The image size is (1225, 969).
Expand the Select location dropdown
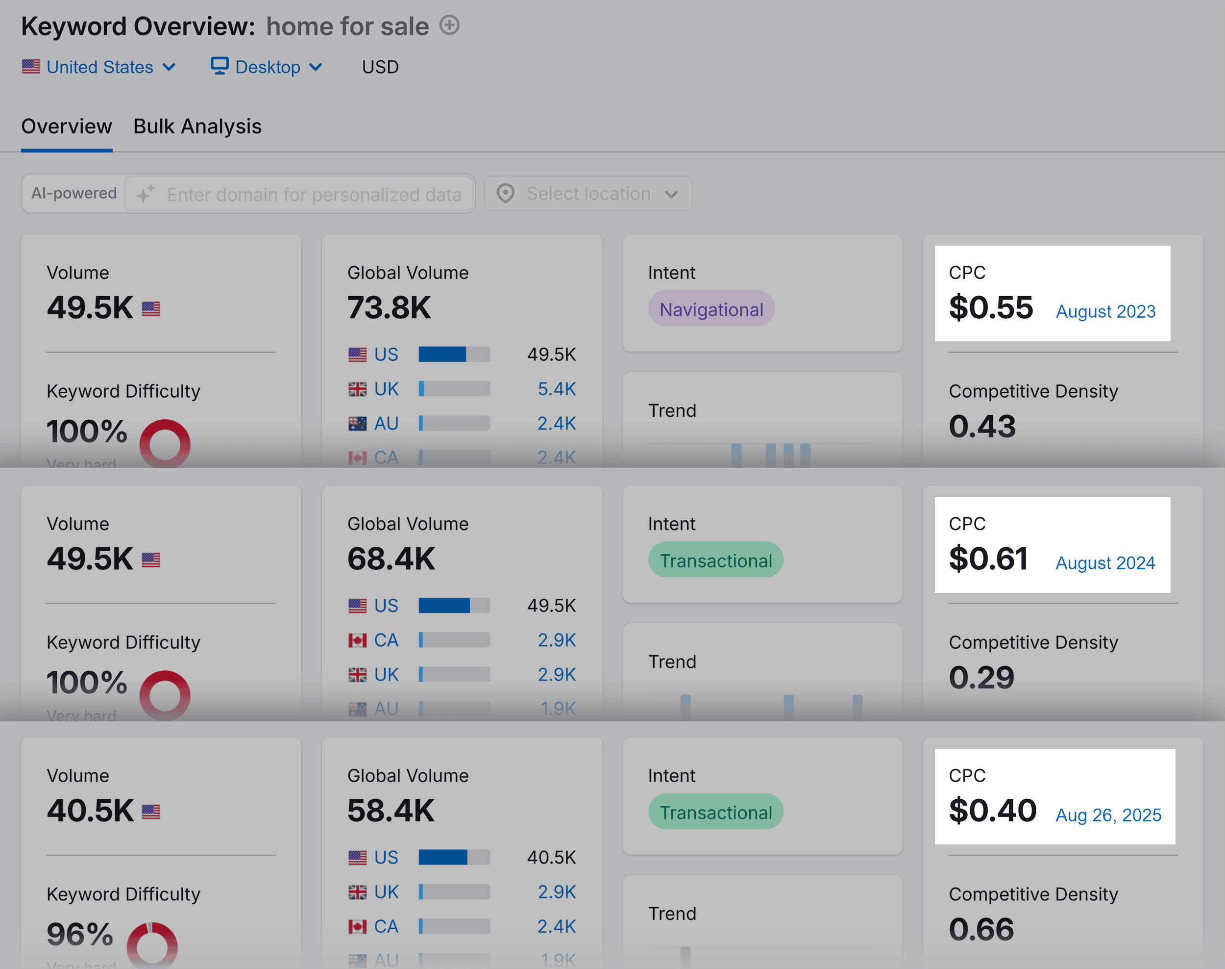(588, 194)
